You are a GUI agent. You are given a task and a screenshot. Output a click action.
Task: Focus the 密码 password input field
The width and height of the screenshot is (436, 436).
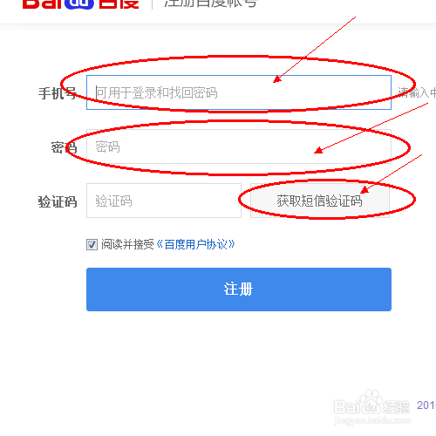239,146
